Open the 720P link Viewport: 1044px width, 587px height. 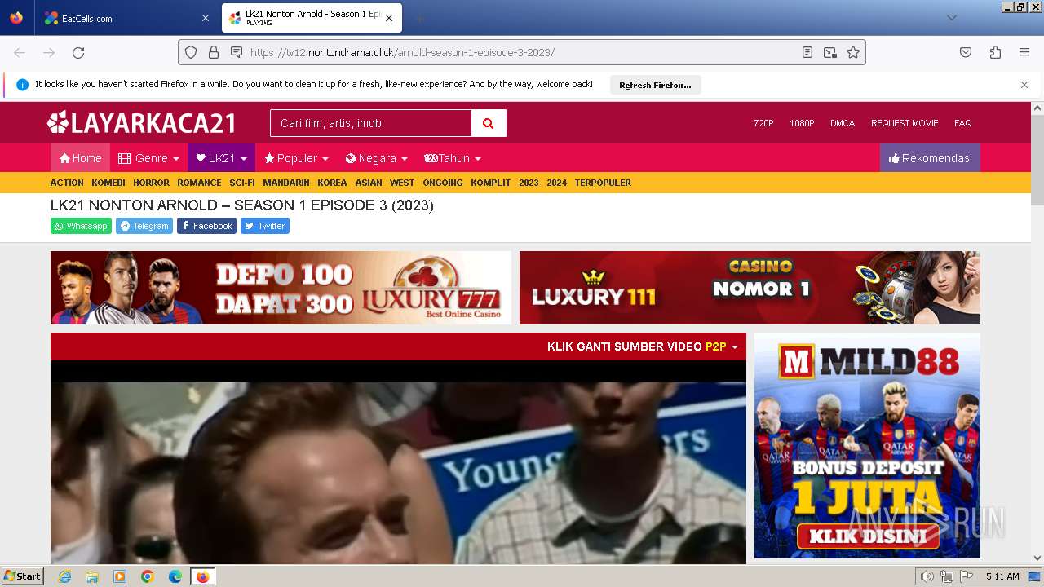[x=763, y=123]
